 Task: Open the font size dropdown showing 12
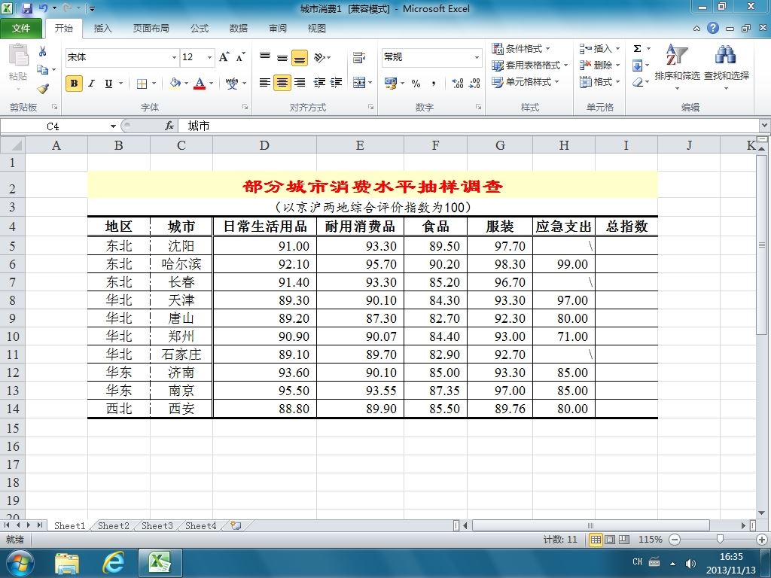click(209, 57)
